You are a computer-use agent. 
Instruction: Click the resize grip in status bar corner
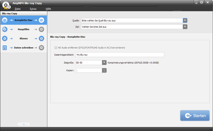(211, 129)
